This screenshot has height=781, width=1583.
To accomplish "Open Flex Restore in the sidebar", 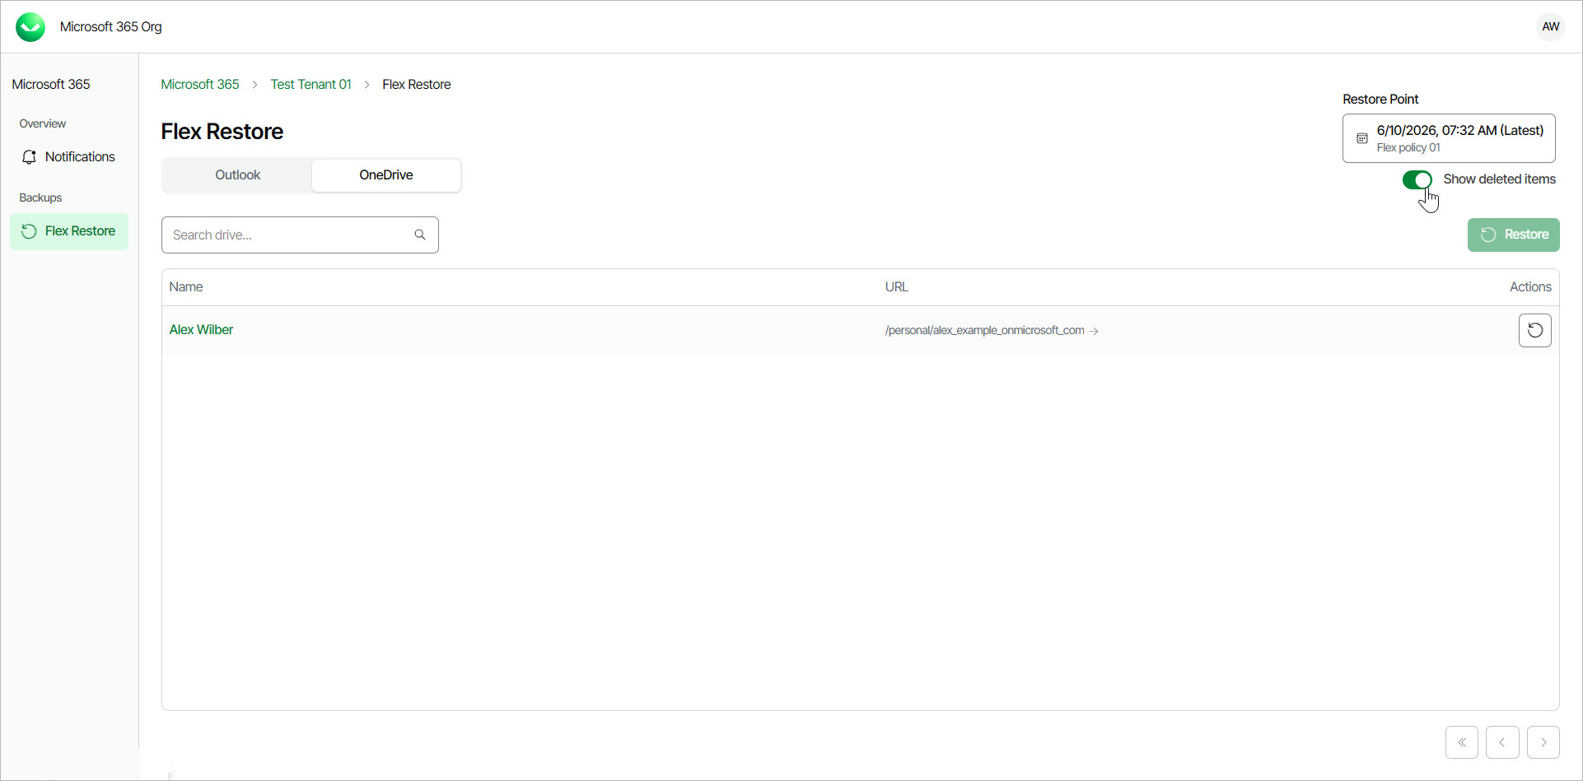I will (69, 231).
